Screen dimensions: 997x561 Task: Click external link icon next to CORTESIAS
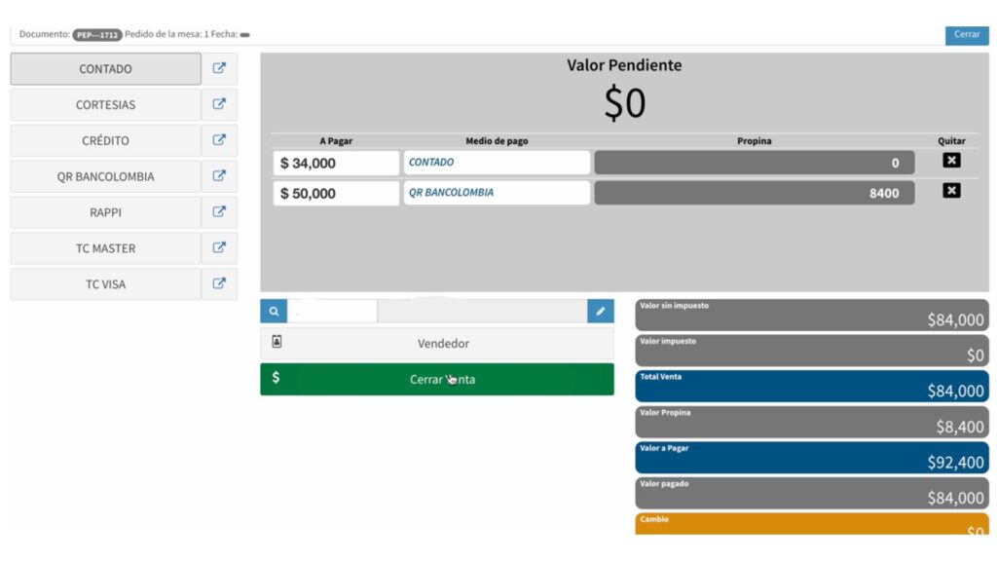[x=219, y=105]
